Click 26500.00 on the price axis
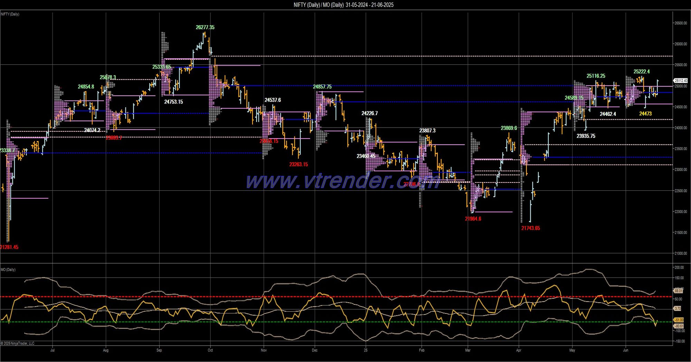This screenshot has width=691, height=362. pyautogui.click(x=681, y=23)
